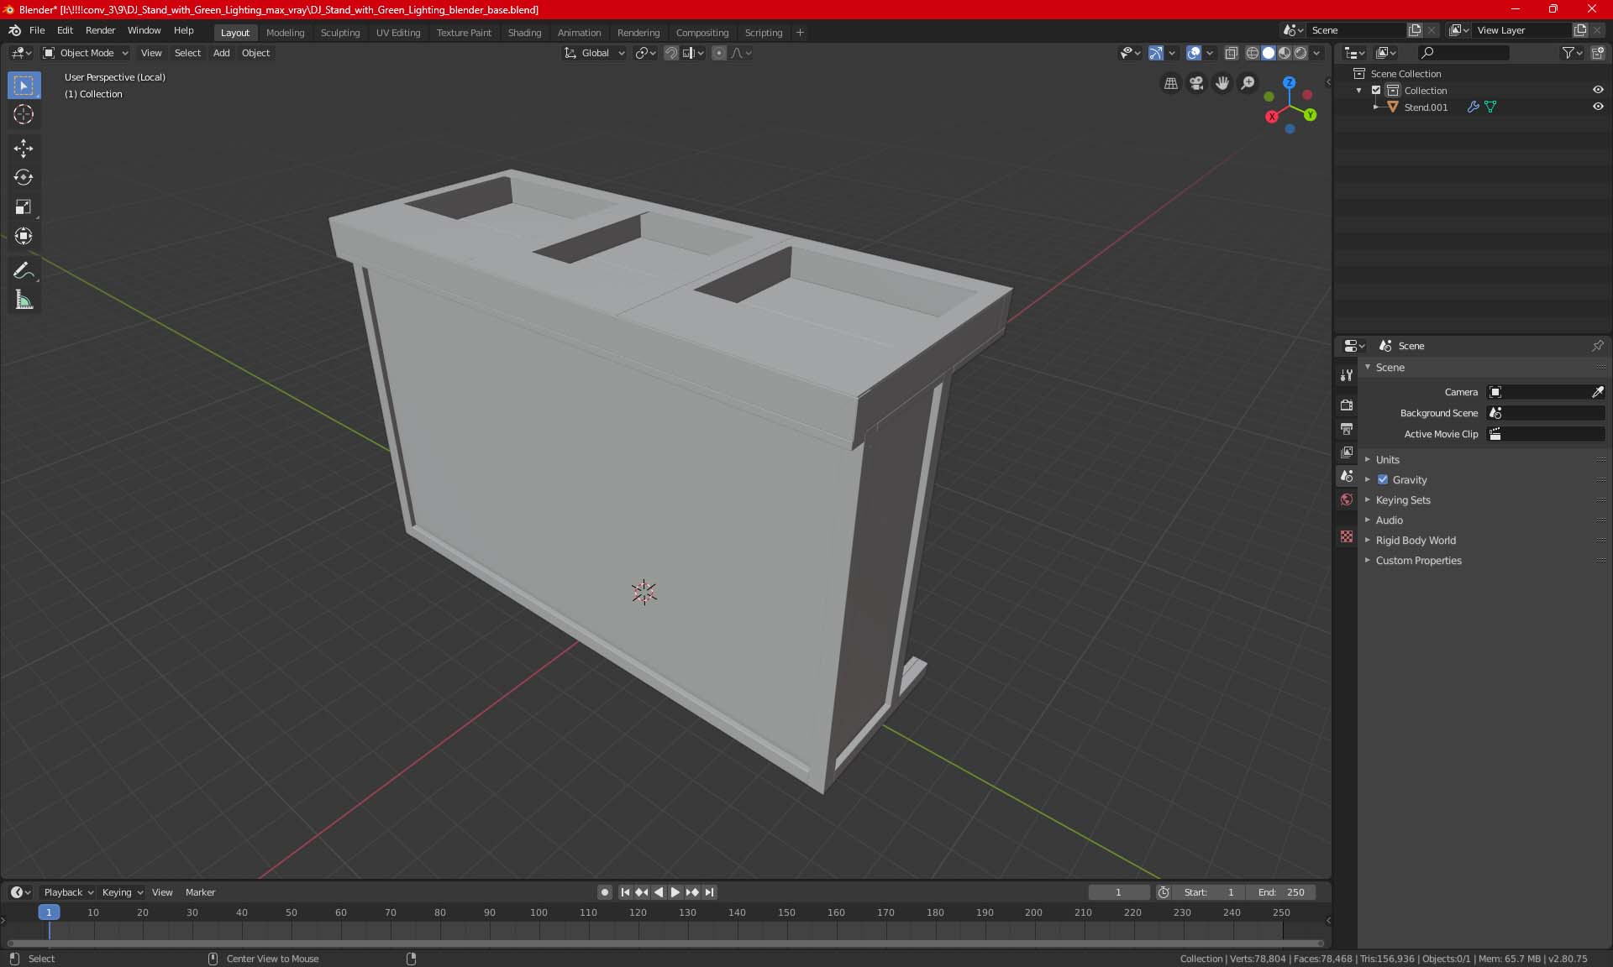Toggle show gizmo button
Viewport: 1613px width, 967px height.
(1156, 53)
